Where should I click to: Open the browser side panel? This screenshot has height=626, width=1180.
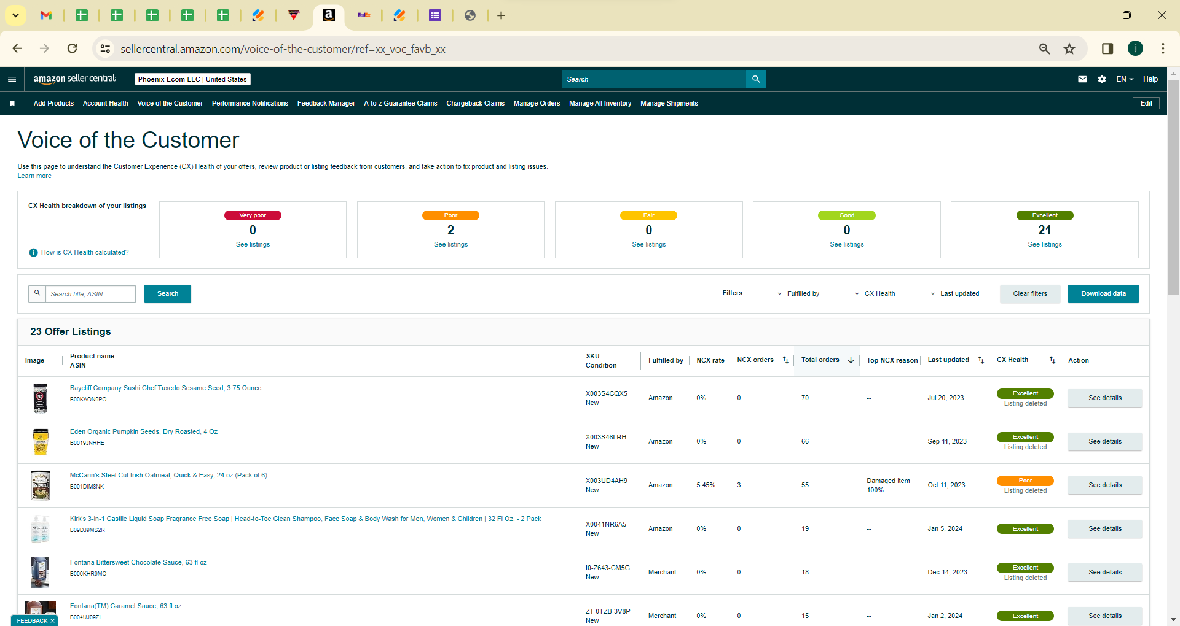click(x=1107, y=48)
